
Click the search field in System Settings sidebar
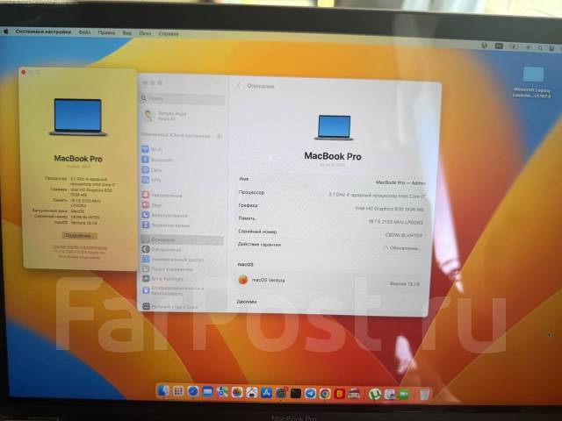(184, 98)
